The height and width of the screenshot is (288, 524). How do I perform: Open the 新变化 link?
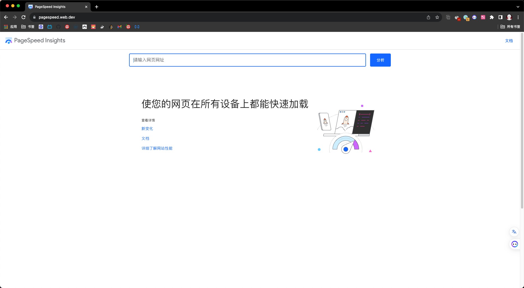tap(147, 129)
